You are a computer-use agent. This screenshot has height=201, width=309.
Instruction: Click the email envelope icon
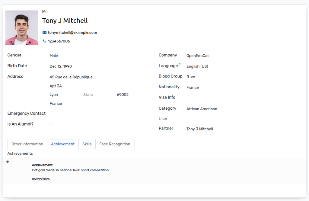coord(45,32)
